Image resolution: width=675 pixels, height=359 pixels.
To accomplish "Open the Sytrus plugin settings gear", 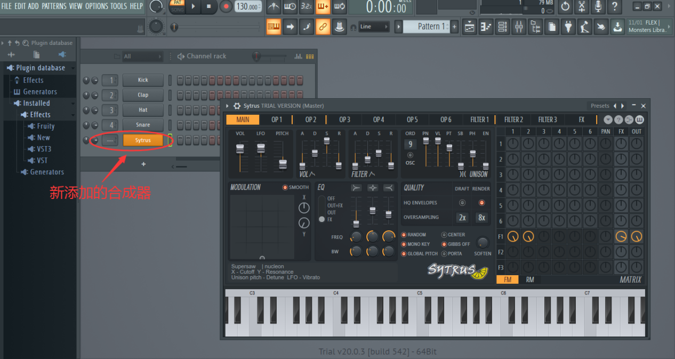I will tap(237, 106).
